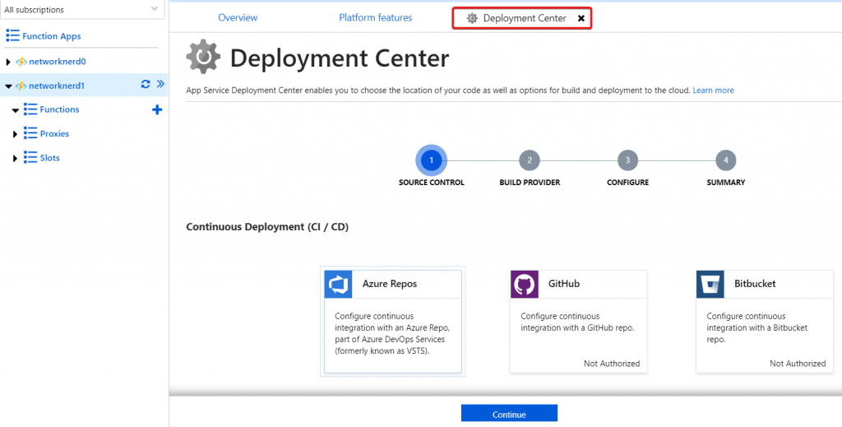This screenshot has height=427, width=842.
Task: Expand the Proxies node
Action: pos(15,134)
